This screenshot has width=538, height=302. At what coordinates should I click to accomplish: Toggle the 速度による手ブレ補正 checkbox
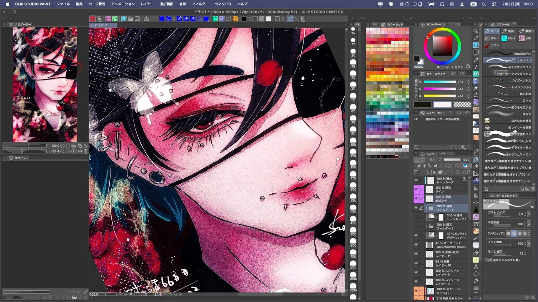click(490, 260)
